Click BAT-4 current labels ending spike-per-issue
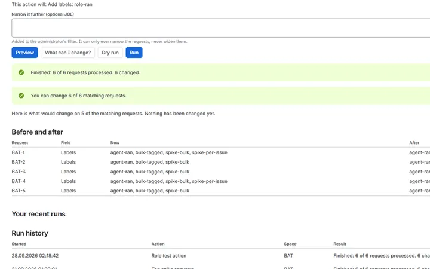Viewport: 430px width, 269px height. coord(169,181)
